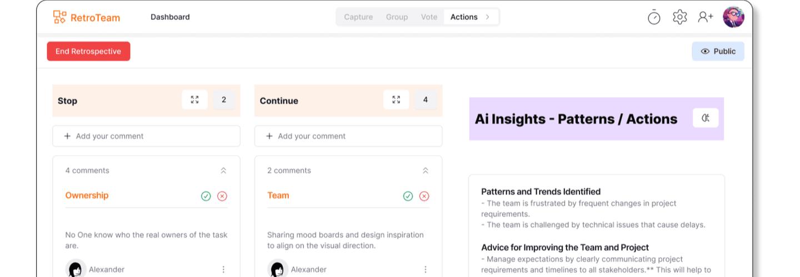Open the Dashboard link
The width and height of the screenshot is (800, 277).
pyautogui.click(x=170, y=17)
